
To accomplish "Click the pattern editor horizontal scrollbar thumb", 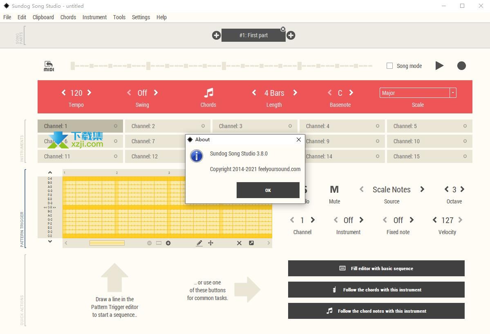I will tap(107, 243).
